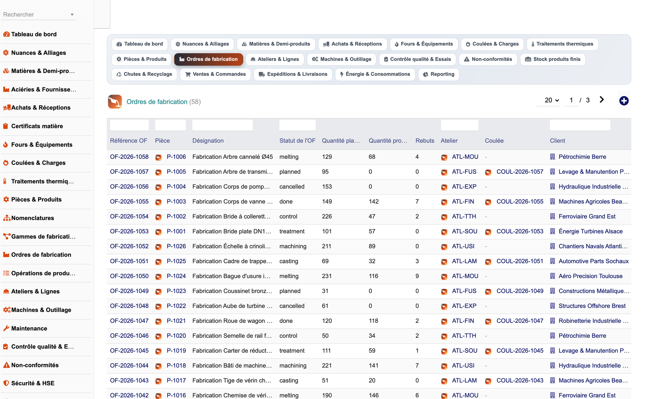Image resolution: width=645 pixels, height=399 pixels.
Task: Select the Énergie & Consommations tab
Action: [375, 74]
